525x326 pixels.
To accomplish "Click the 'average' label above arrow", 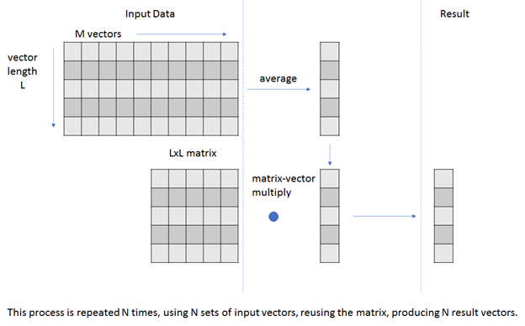I will (x=278, y=79).
